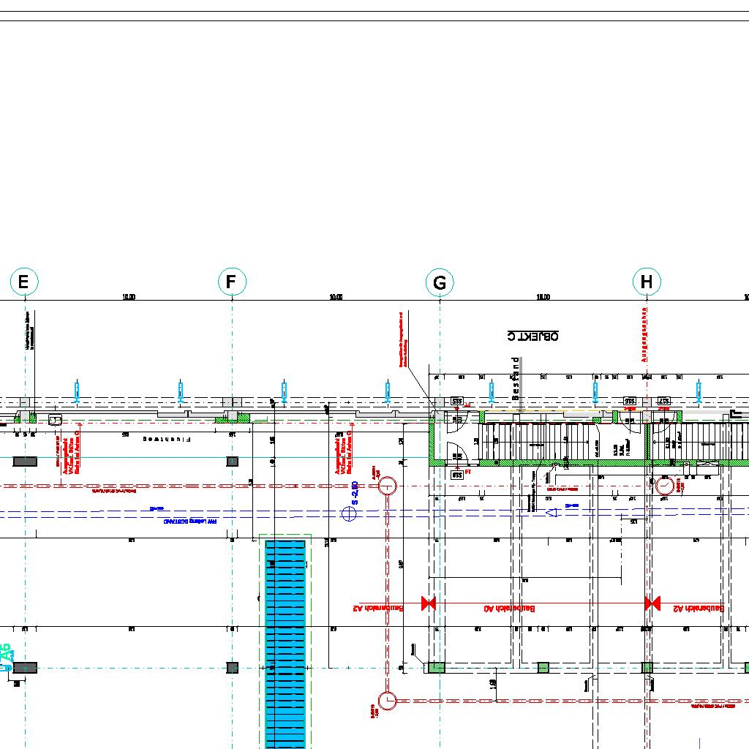The width and height of the screenshot is (749, 749).
Task: Select the red Baubereich A0 label
Action: click(510, 609)
